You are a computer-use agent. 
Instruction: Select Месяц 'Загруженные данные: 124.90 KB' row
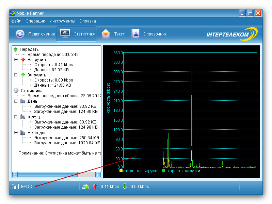pos(66,127)
